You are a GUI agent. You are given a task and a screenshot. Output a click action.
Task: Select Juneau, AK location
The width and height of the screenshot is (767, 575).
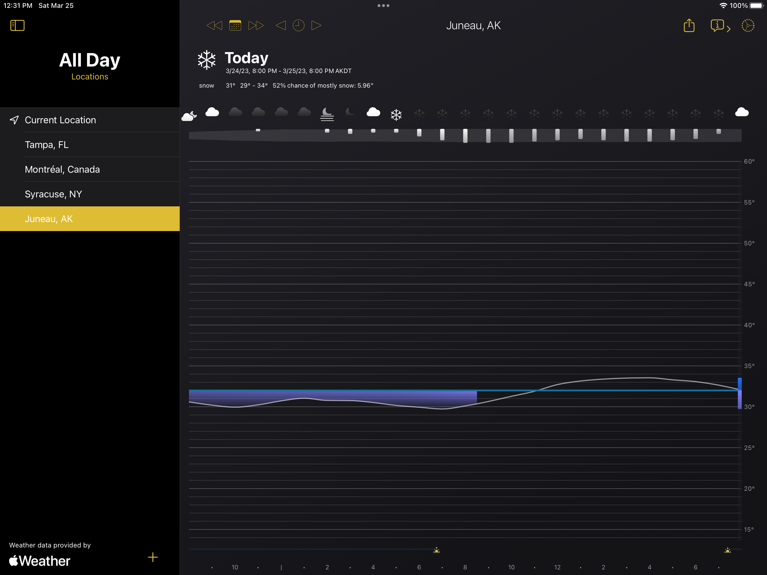pyautogui.click(x=90, y=219)
